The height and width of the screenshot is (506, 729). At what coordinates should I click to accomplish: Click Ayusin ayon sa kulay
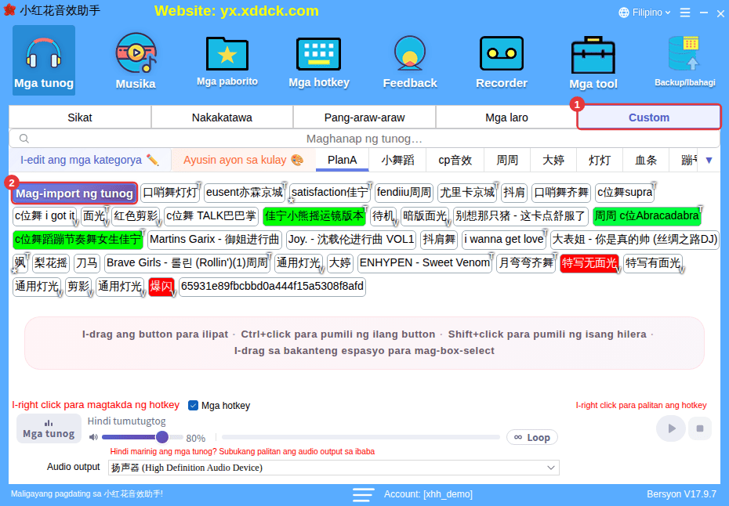[243, 161]
